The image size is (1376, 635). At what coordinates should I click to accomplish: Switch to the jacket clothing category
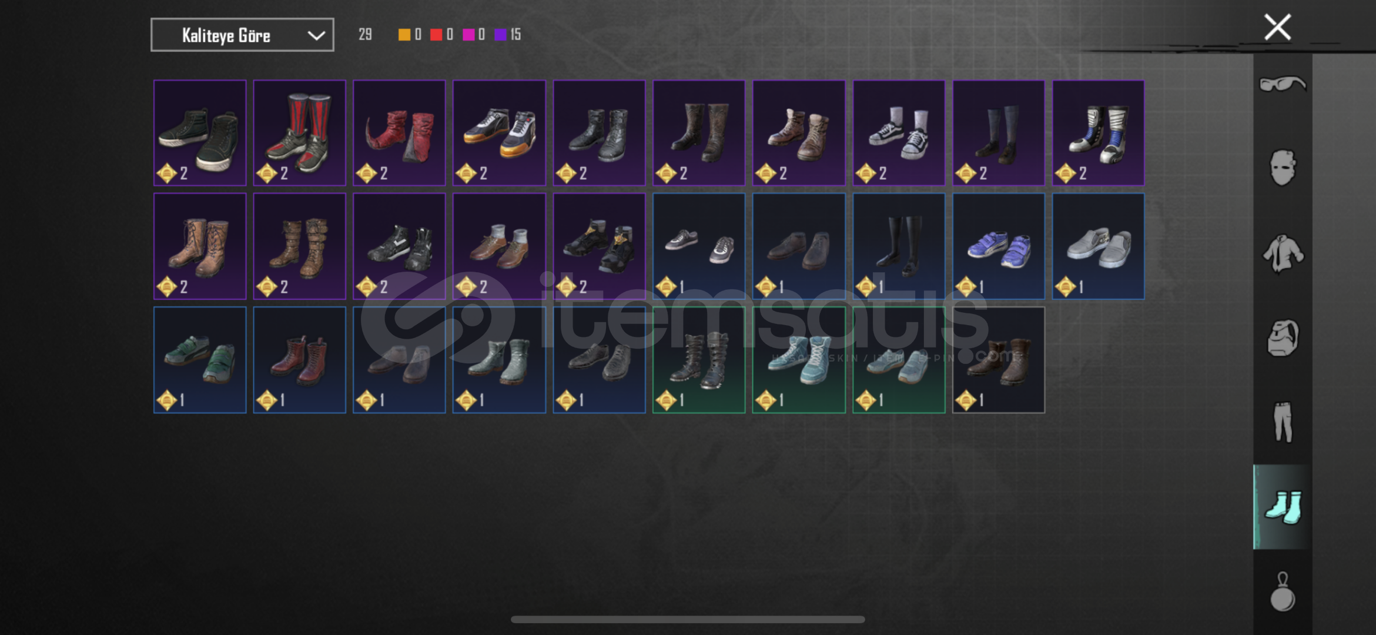[1283, 253]
